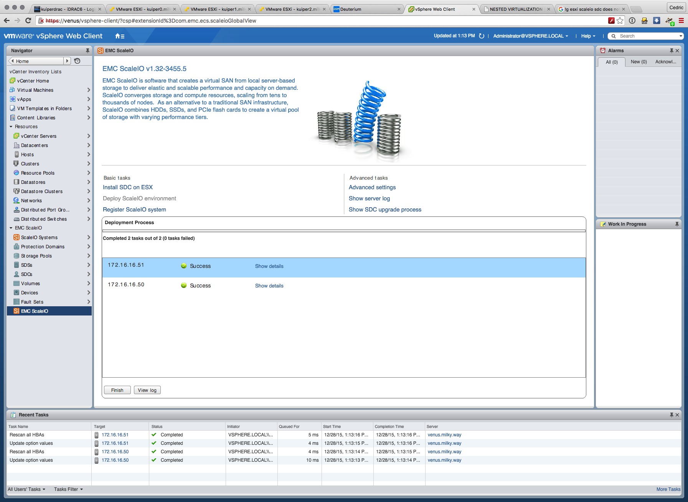Open ScaleIO Systems in the navigator
Screen dimensions: 688x502
[39, 238]
